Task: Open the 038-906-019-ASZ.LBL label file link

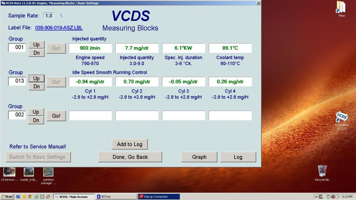Action: click(59, 28)
